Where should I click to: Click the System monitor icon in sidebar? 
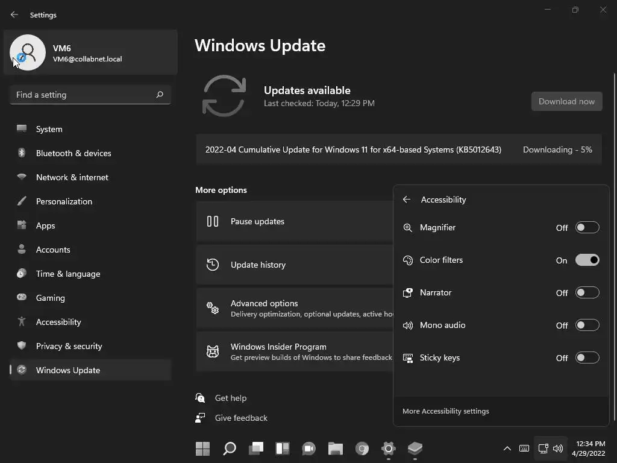pyautogui.click(x=22, y=129)
